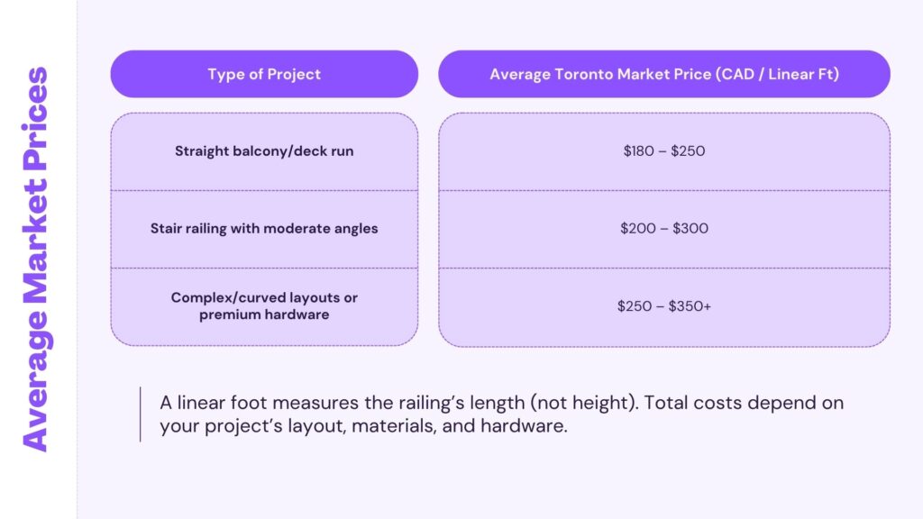Click the "premium hardware" text line
This screenshot has width=923, height=519.
264,315
